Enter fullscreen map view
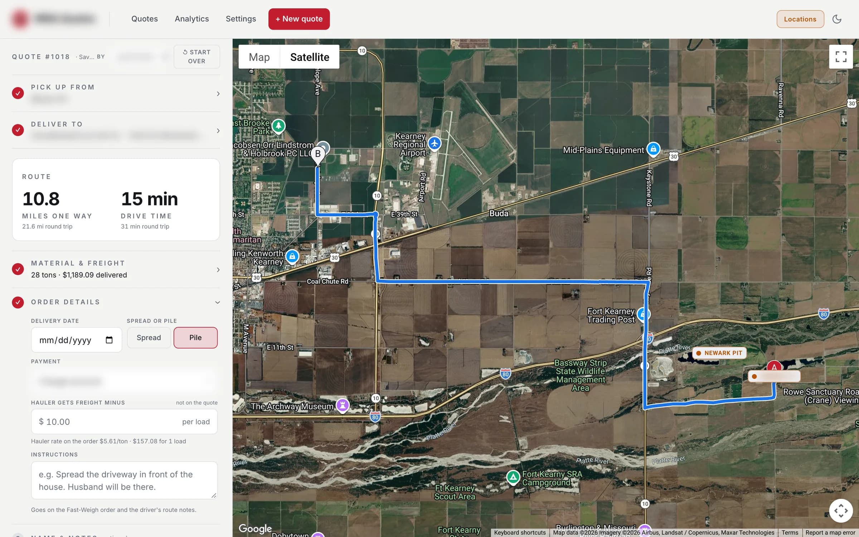 [841, 57]
